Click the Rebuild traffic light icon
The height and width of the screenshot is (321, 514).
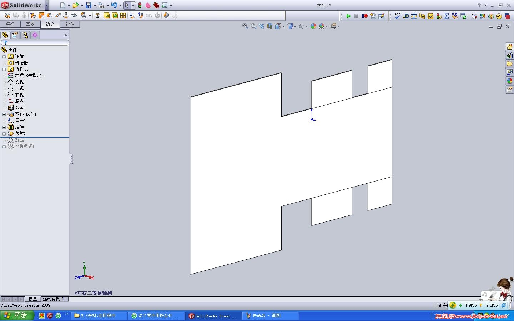140,5
